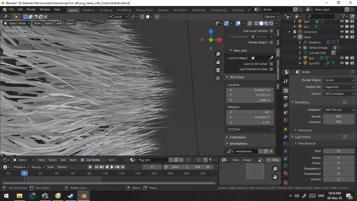
Task: Toggle X-Ray mode in viewport header
Action: (250, 23)
